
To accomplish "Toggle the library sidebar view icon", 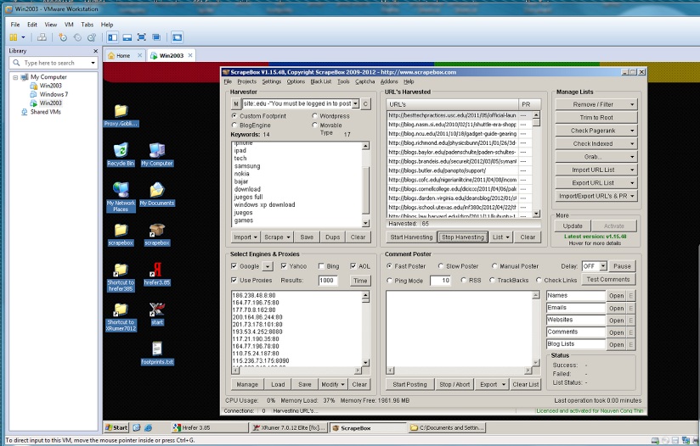I will pos(112,37).
